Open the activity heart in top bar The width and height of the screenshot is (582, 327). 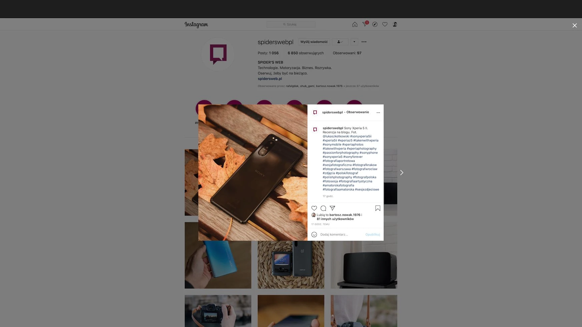click(385, 24)
